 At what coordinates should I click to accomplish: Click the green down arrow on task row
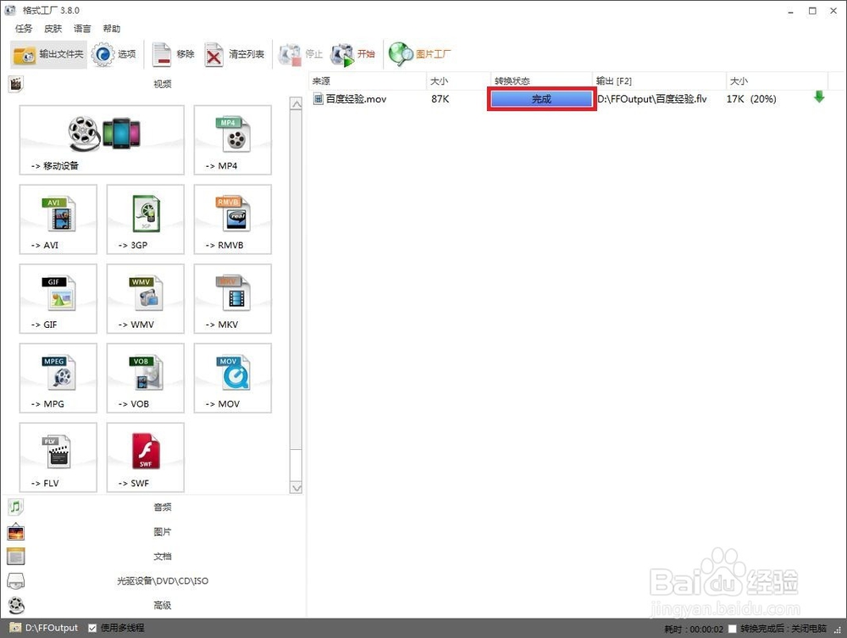pyautogui.click(x=819, y=97)
